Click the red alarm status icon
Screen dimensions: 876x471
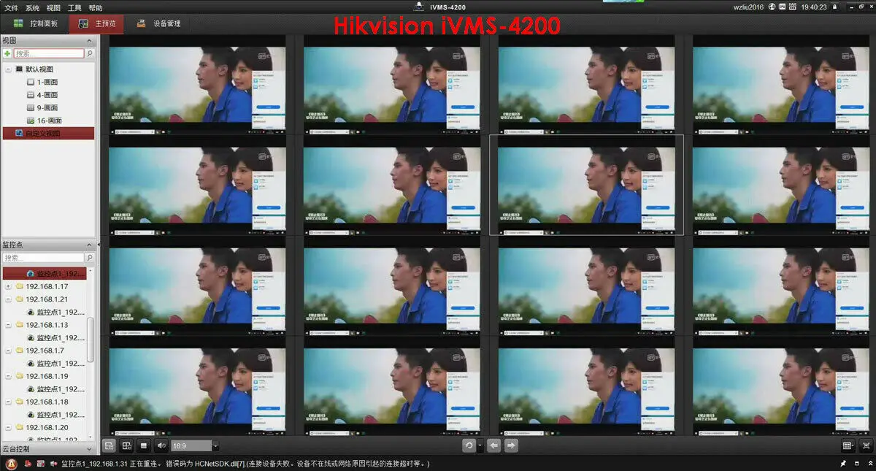tap(27, 464)
